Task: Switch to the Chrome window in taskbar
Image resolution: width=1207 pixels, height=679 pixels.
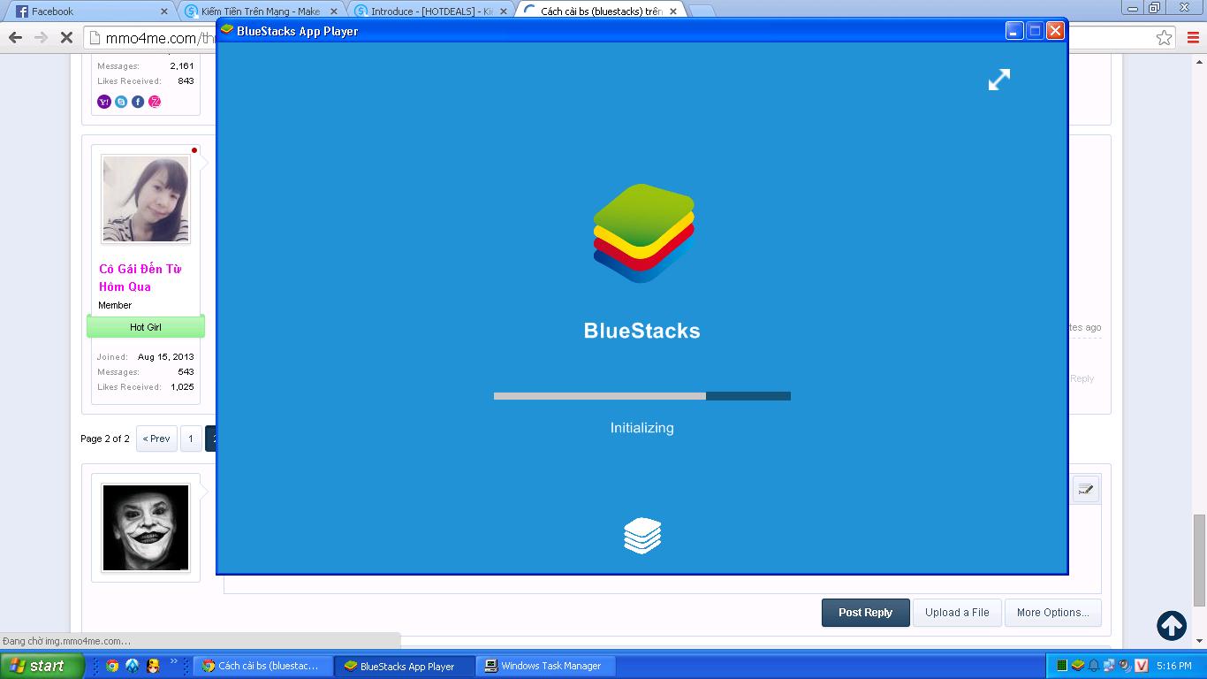Action: click(262, 666)
